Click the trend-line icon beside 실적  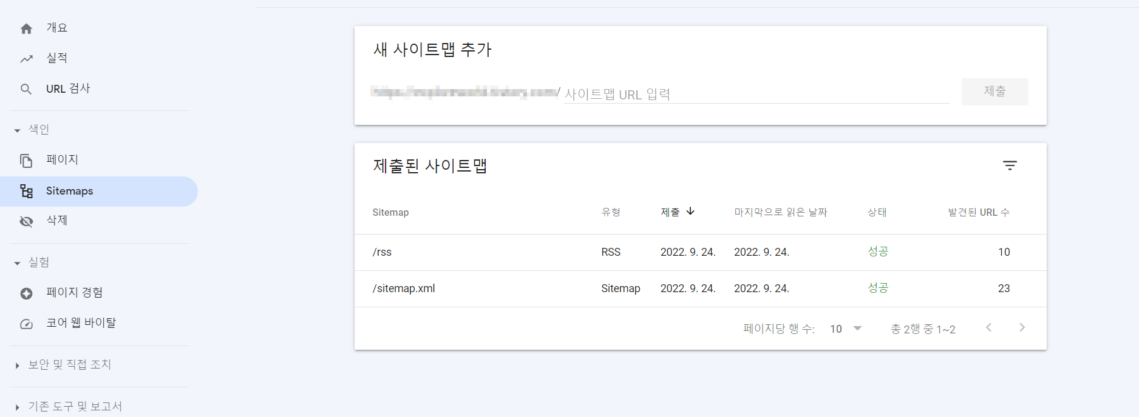point(26,59)
